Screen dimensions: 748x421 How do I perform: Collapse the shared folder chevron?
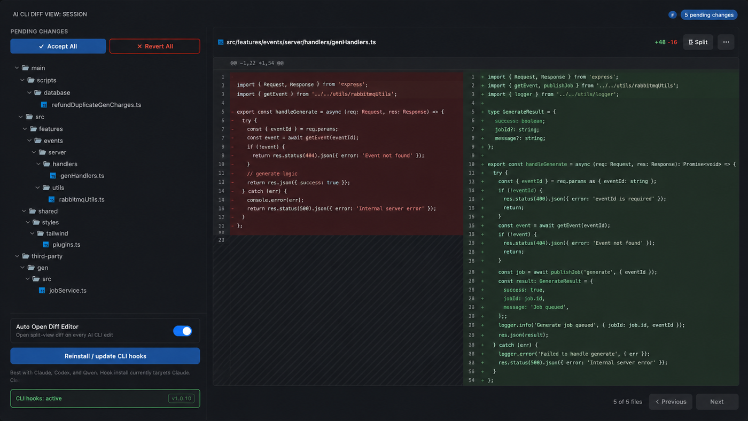point(24,211)
